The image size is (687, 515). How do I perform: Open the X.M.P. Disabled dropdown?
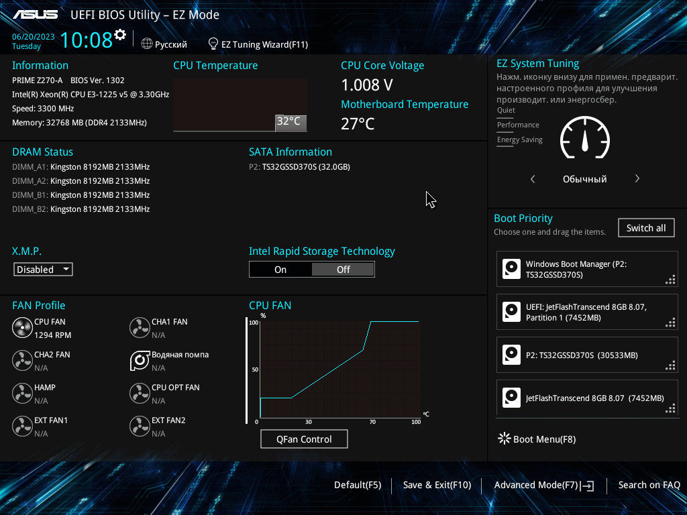coord(43,270)
